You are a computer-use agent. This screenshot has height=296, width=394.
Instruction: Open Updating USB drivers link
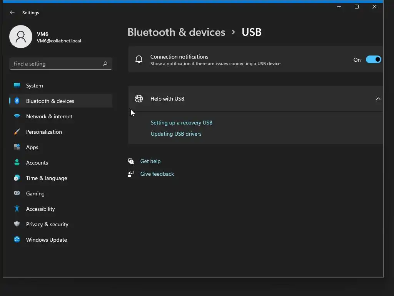[x=176, y=134]
